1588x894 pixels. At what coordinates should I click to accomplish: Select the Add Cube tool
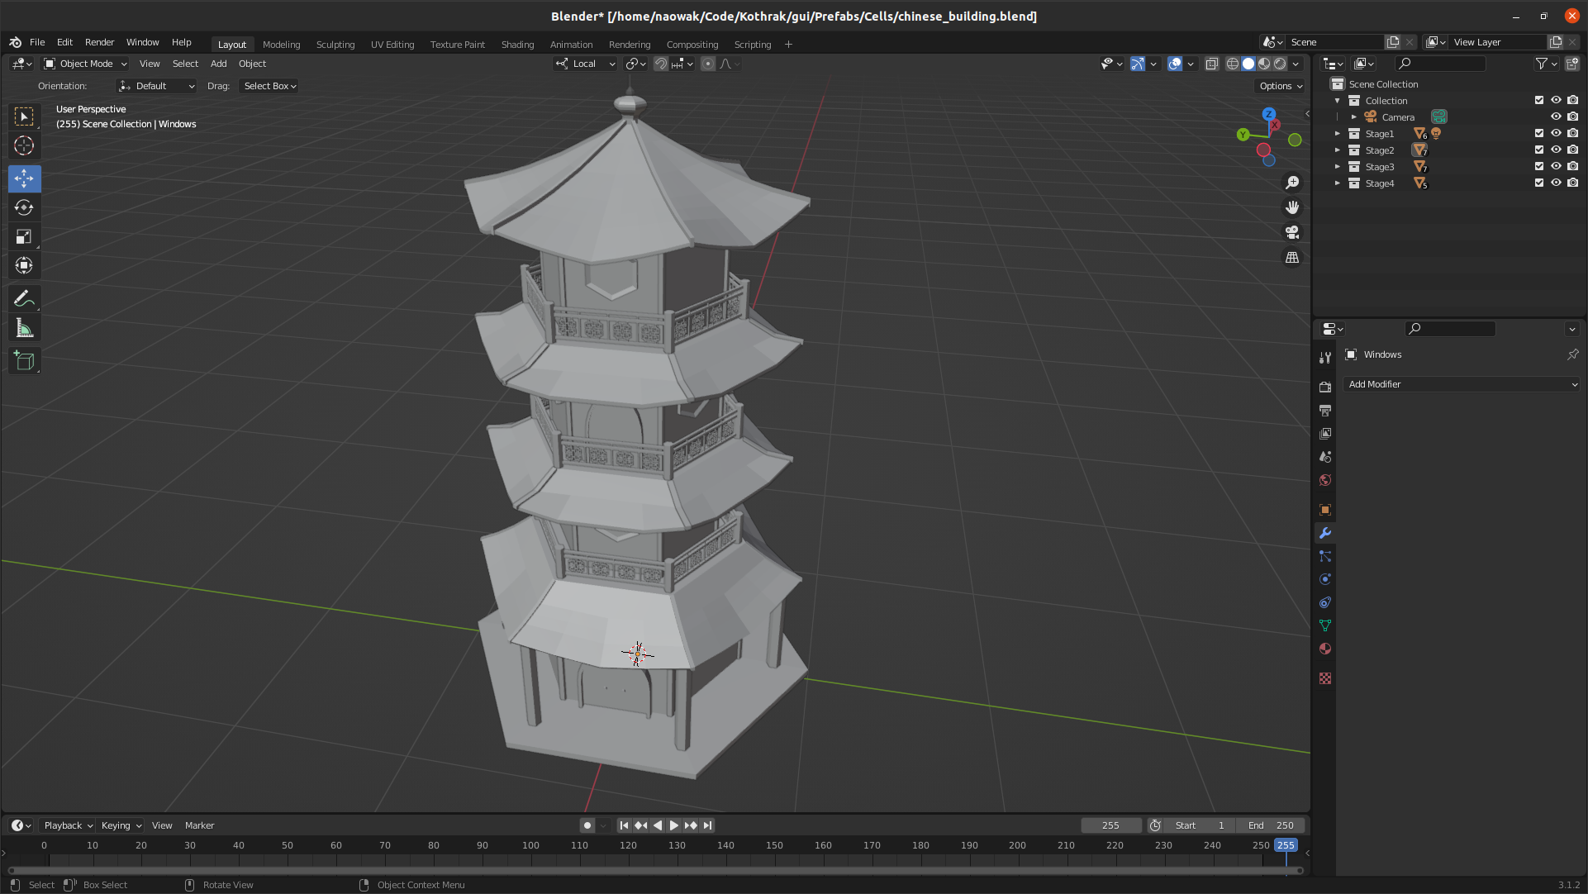24,361
